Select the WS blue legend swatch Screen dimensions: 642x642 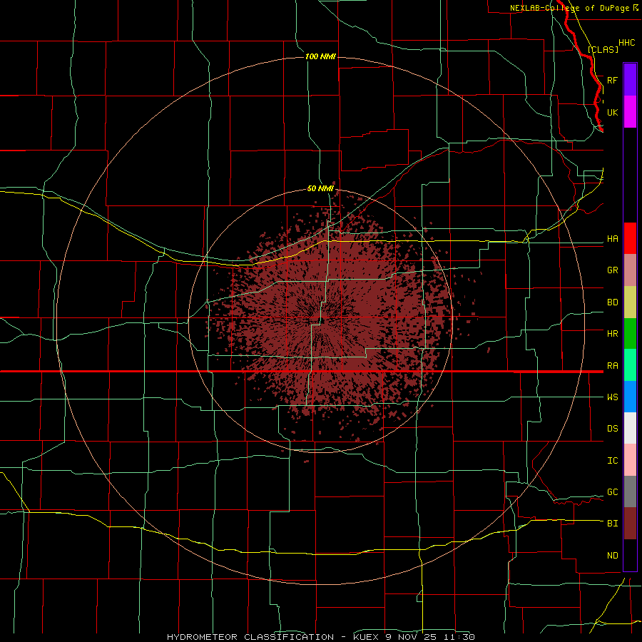tap(630, 397)
